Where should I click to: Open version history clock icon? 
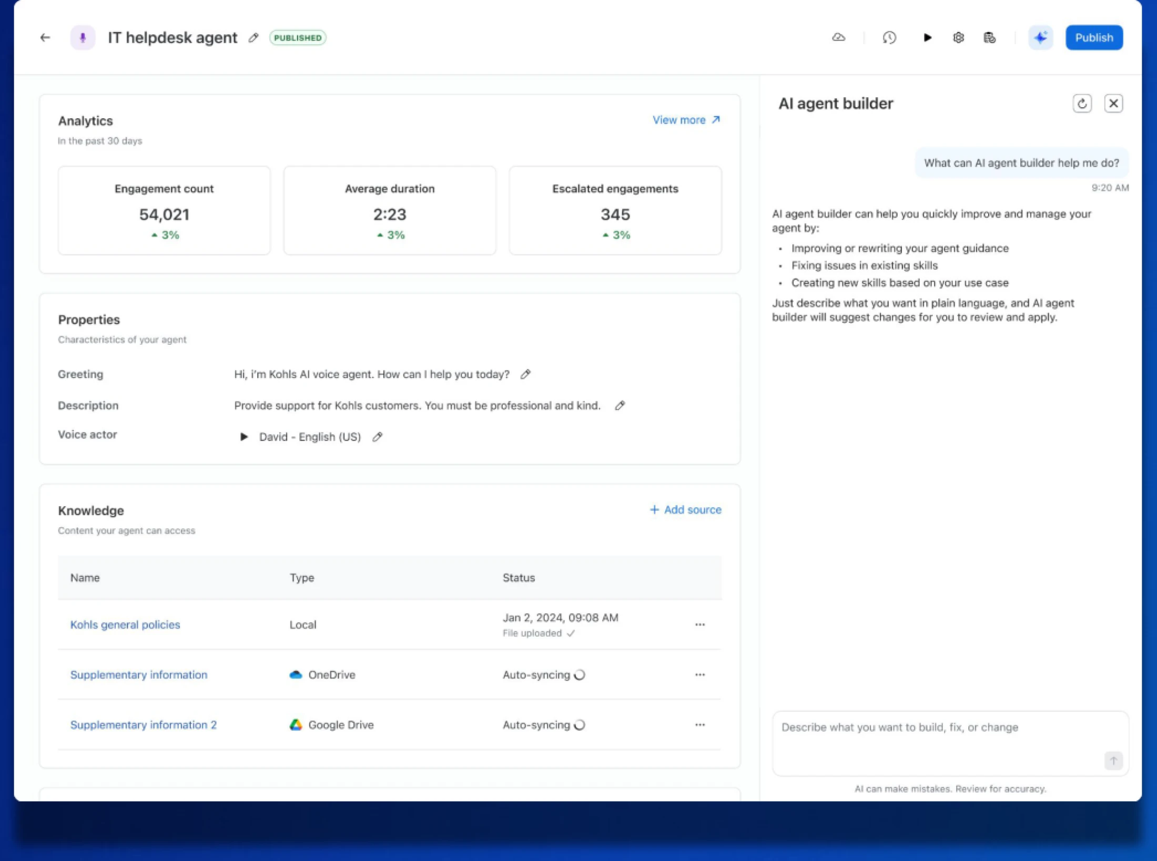[889, 38]
